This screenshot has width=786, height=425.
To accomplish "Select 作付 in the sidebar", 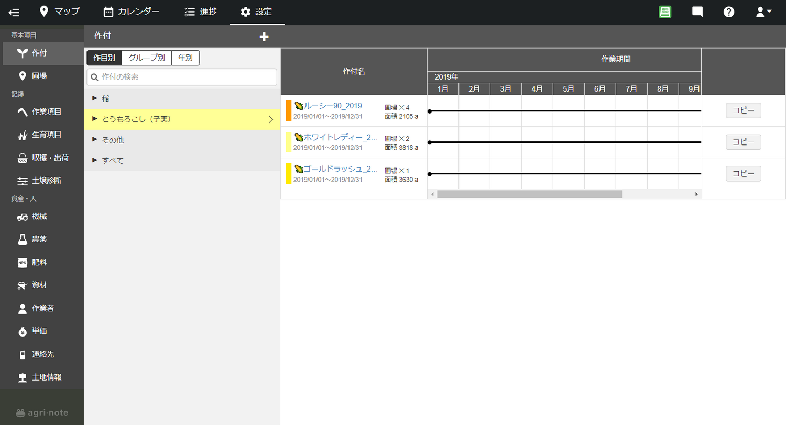I will click(42, 53).
